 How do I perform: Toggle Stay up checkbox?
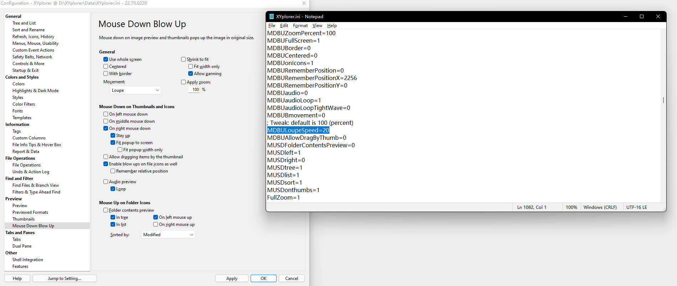113,136
